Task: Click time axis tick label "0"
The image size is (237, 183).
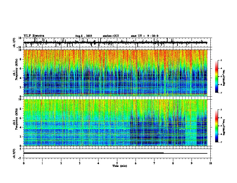Action: 24,163
